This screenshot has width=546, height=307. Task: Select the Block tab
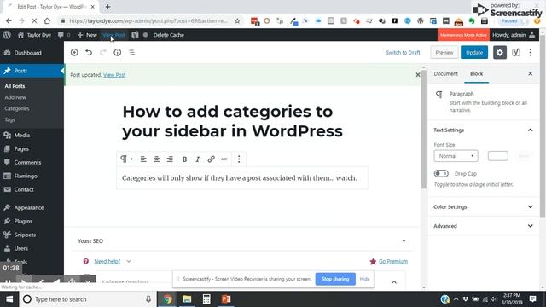[x=476, y=74]
